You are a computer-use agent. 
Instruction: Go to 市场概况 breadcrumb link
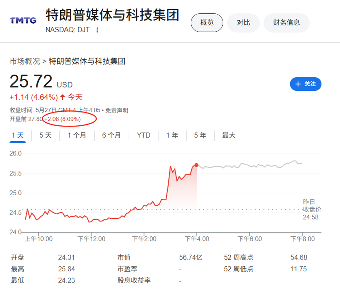coord(25,61)
